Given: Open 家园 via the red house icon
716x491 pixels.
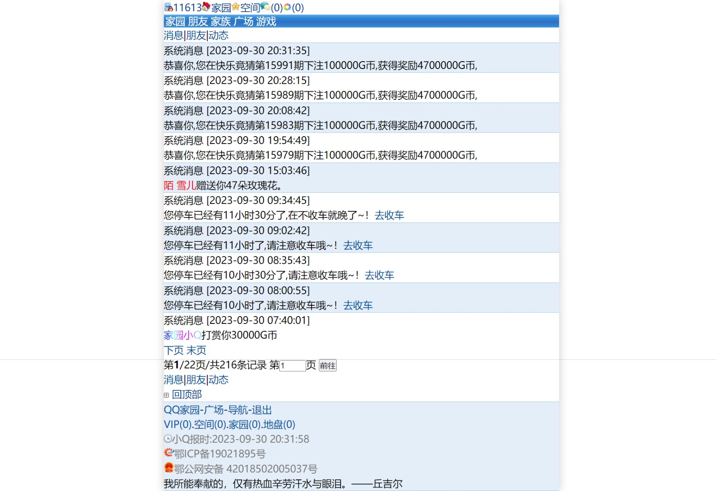Looking at the screenshot, I should (206, 7).
